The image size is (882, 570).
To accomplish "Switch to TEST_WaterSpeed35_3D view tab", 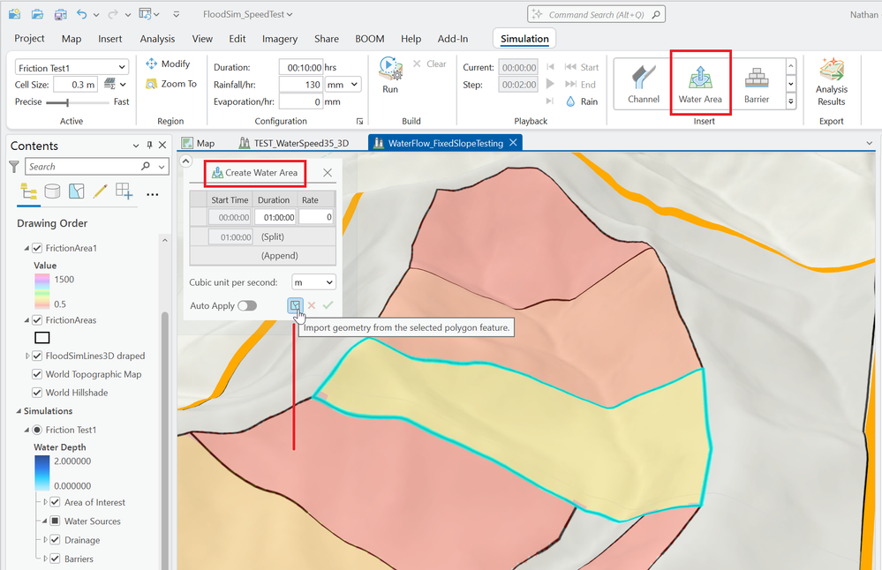I will [x=299, y=143].
